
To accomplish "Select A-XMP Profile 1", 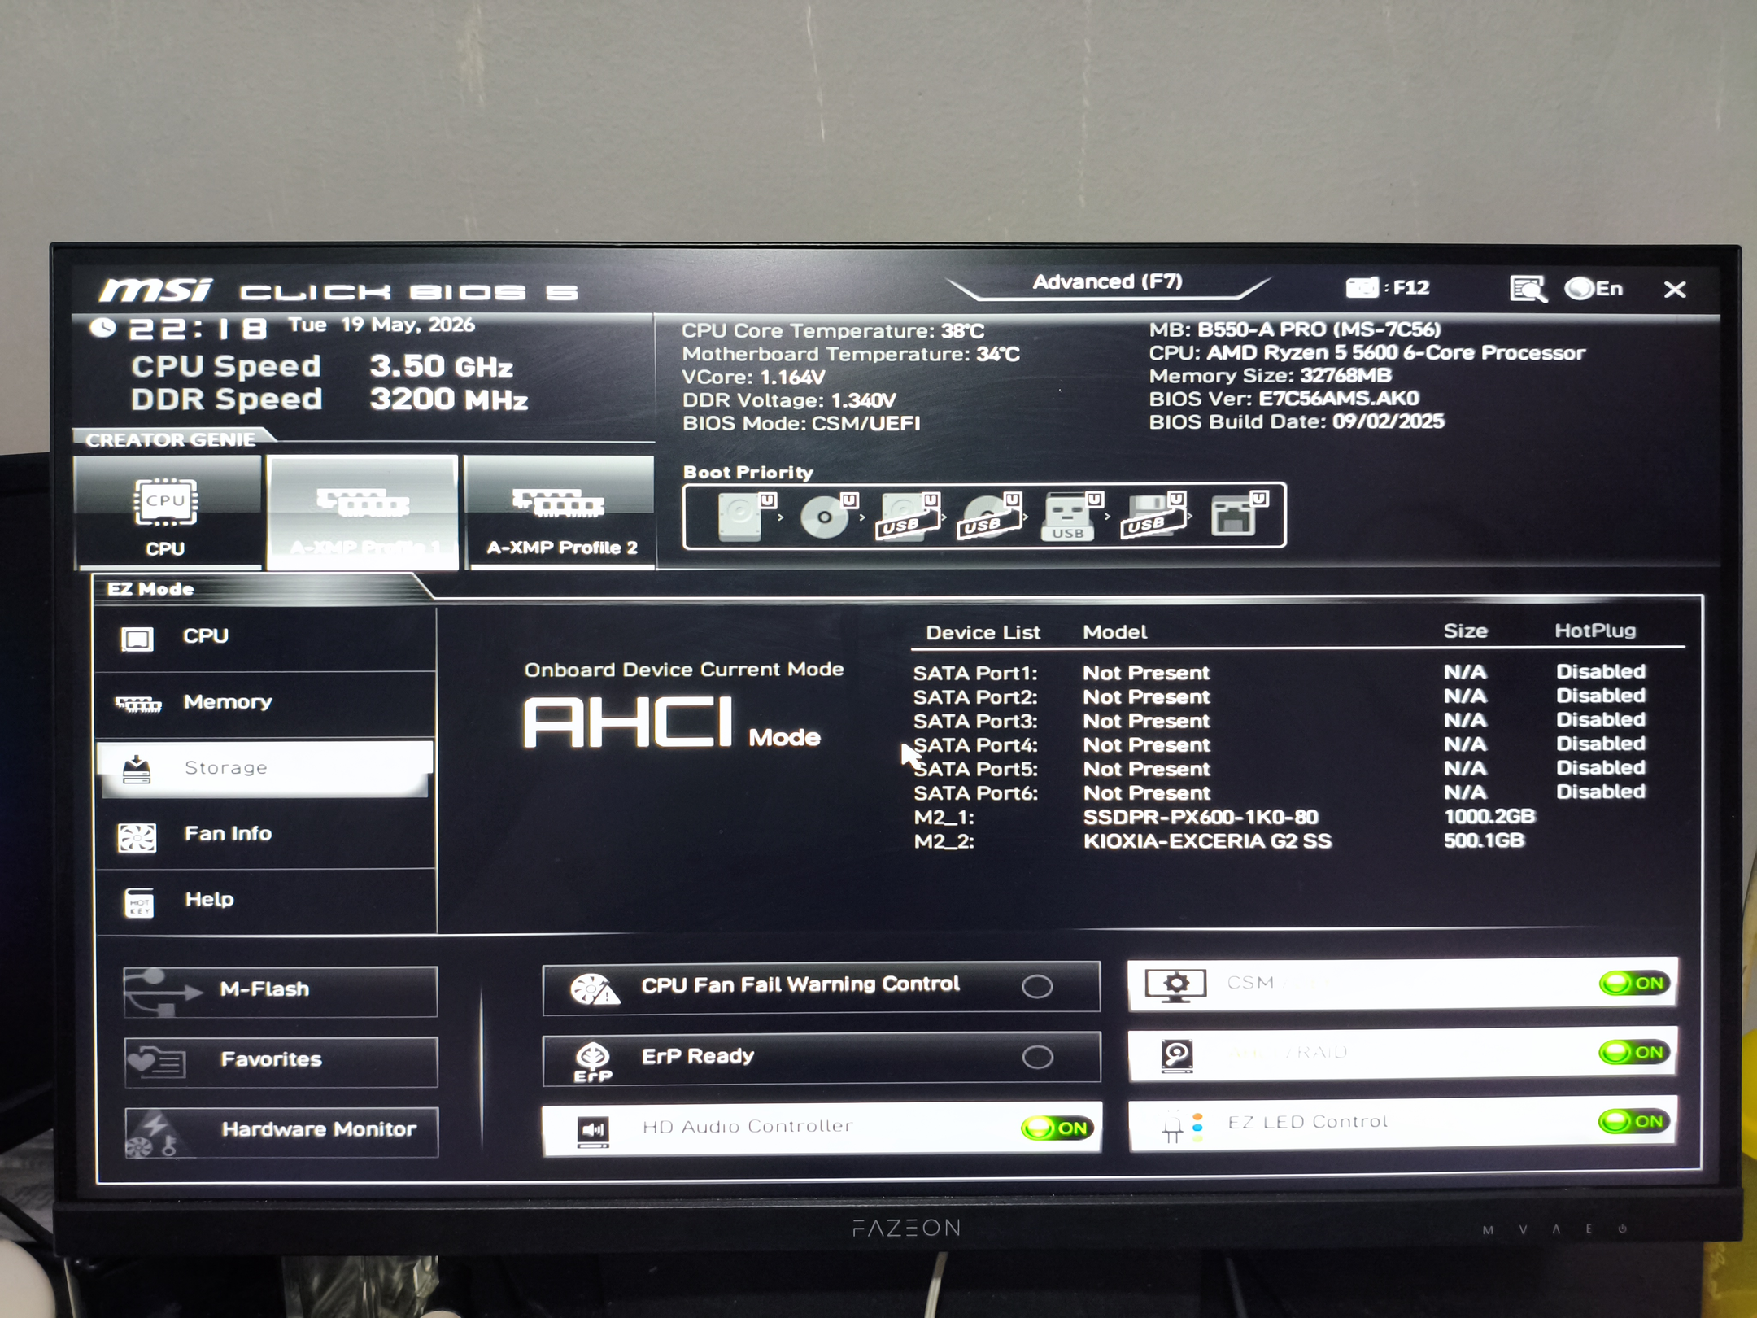I will point(363,513).
